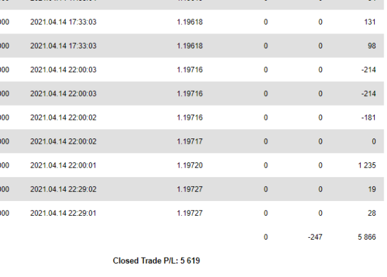Click the 2021.04.14 22:00:01 close time
The height and width of the screenshot is (277, 387).
click(63, 166)
